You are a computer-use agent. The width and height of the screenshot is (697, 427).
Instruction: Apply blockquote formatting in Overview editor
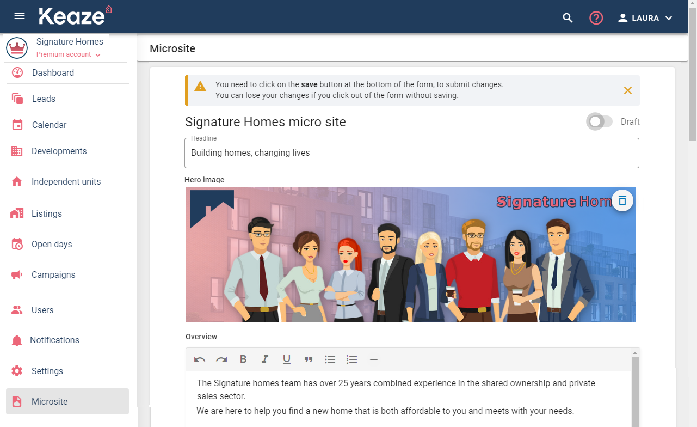(x=309, y=359)
